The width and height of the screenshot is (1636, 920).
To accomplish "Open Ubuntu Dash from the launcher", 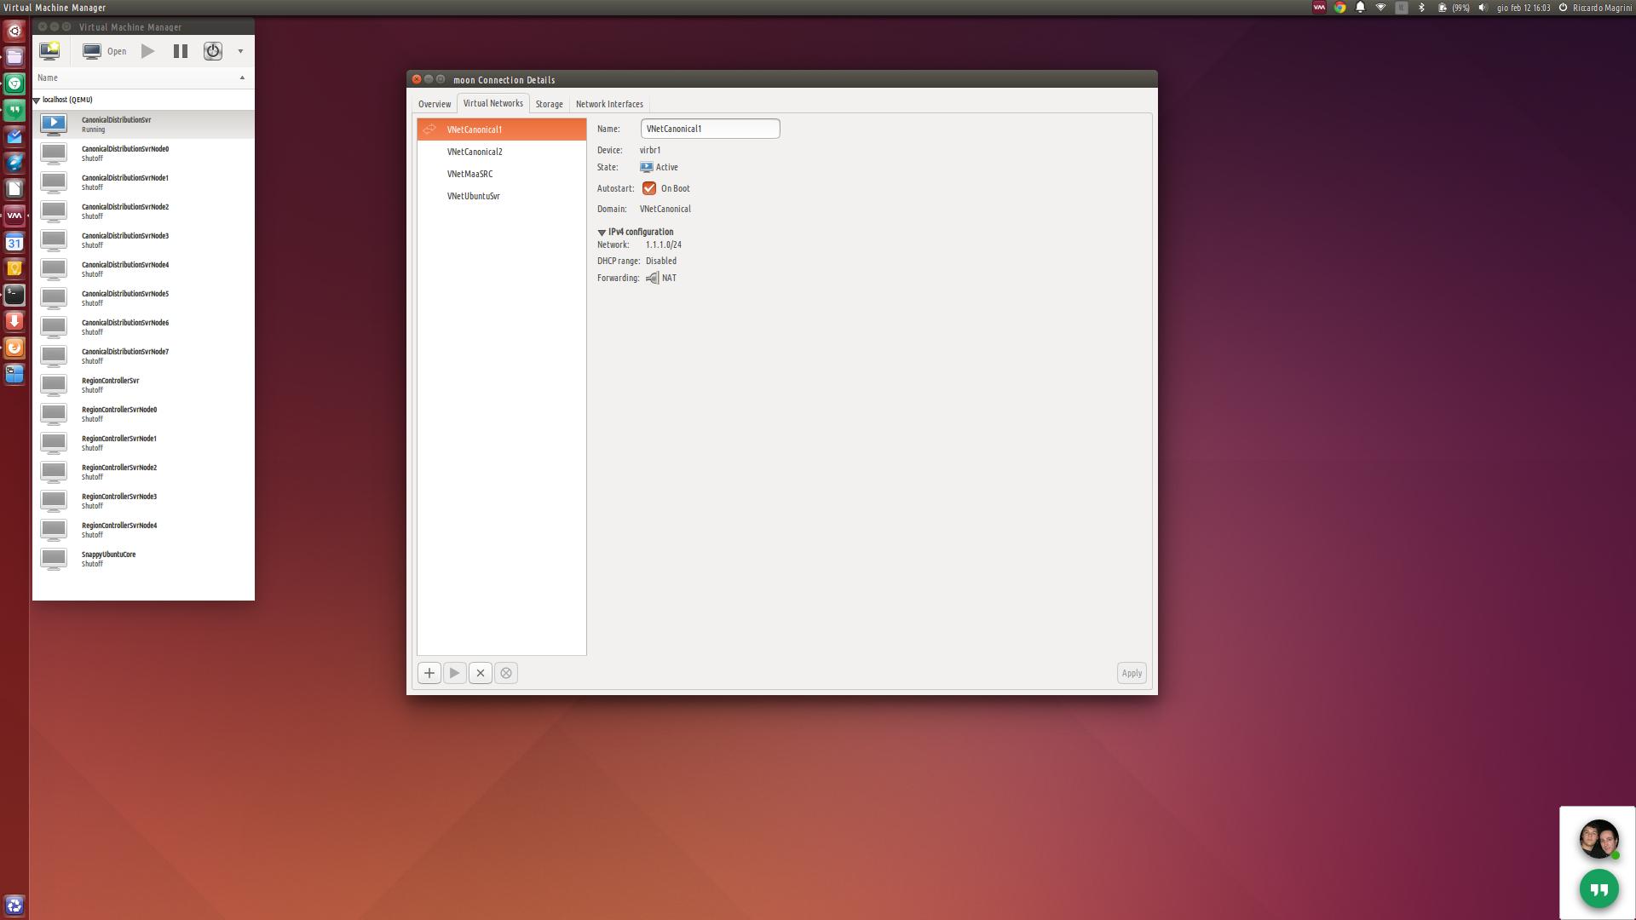I will pyautogui.click(x=14, y=31).
